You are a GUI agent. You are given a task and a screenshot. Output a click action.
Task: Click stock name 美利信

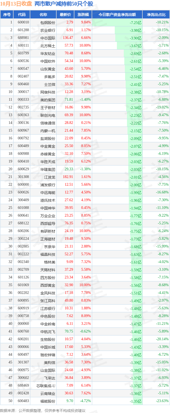(x=50, y=363)
